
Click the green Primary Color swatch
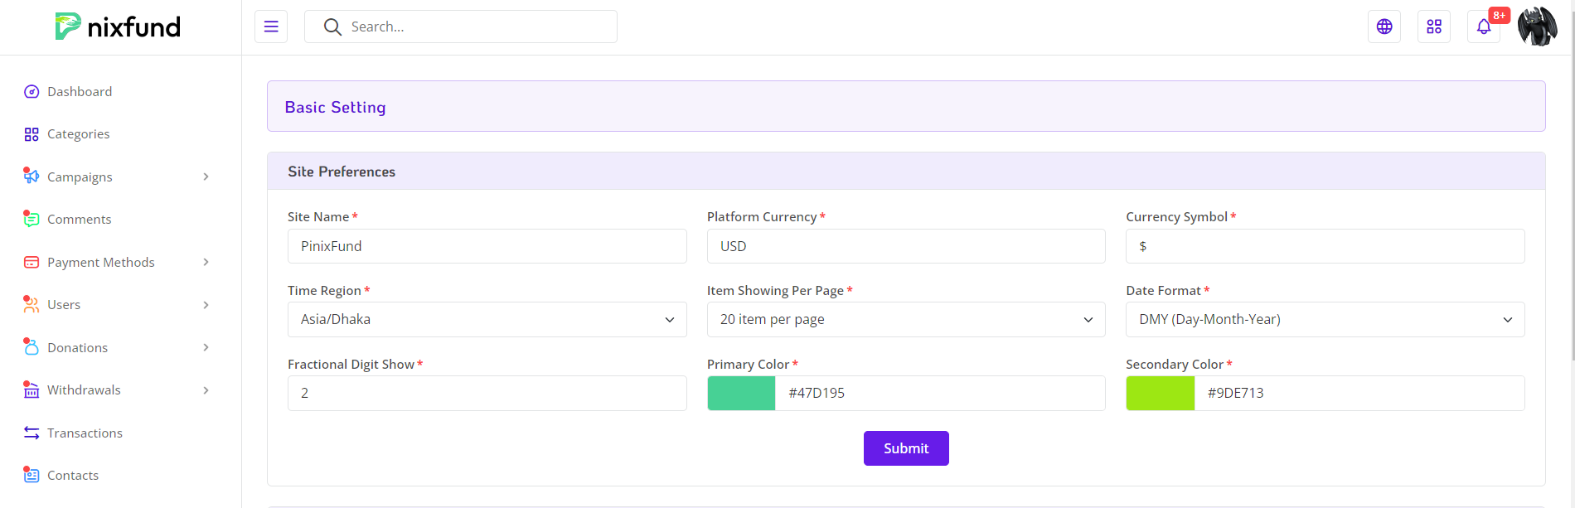[741, 394]
